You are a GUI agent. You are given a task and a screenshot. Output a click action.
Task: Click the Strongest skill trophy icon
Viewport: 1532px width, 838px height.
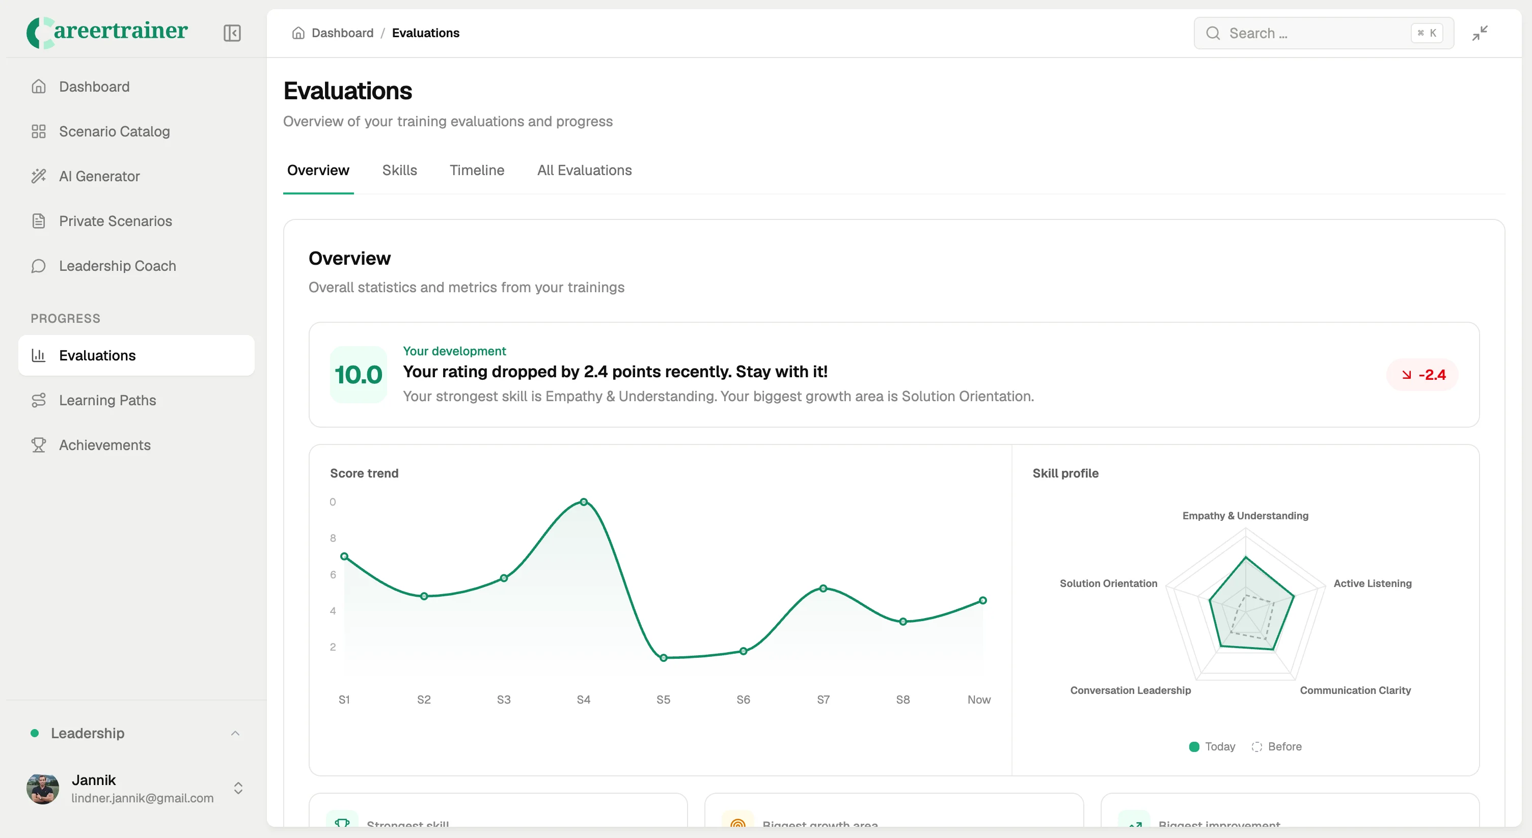pos(342,823)
